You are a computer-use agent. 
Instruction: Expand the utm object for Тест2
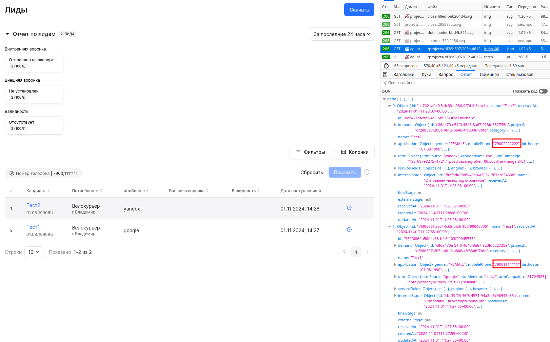coord(395,156)
